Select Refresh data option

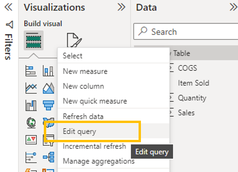point(83,116)
